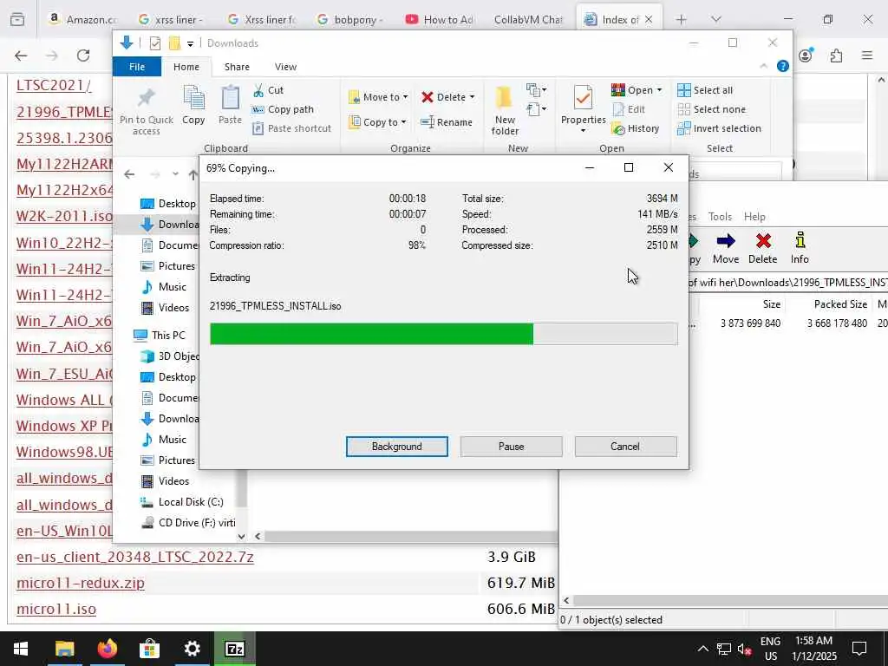Switch to the Amazon browser tab
This screenshot has width=888, height=666.
pos(82,19)
